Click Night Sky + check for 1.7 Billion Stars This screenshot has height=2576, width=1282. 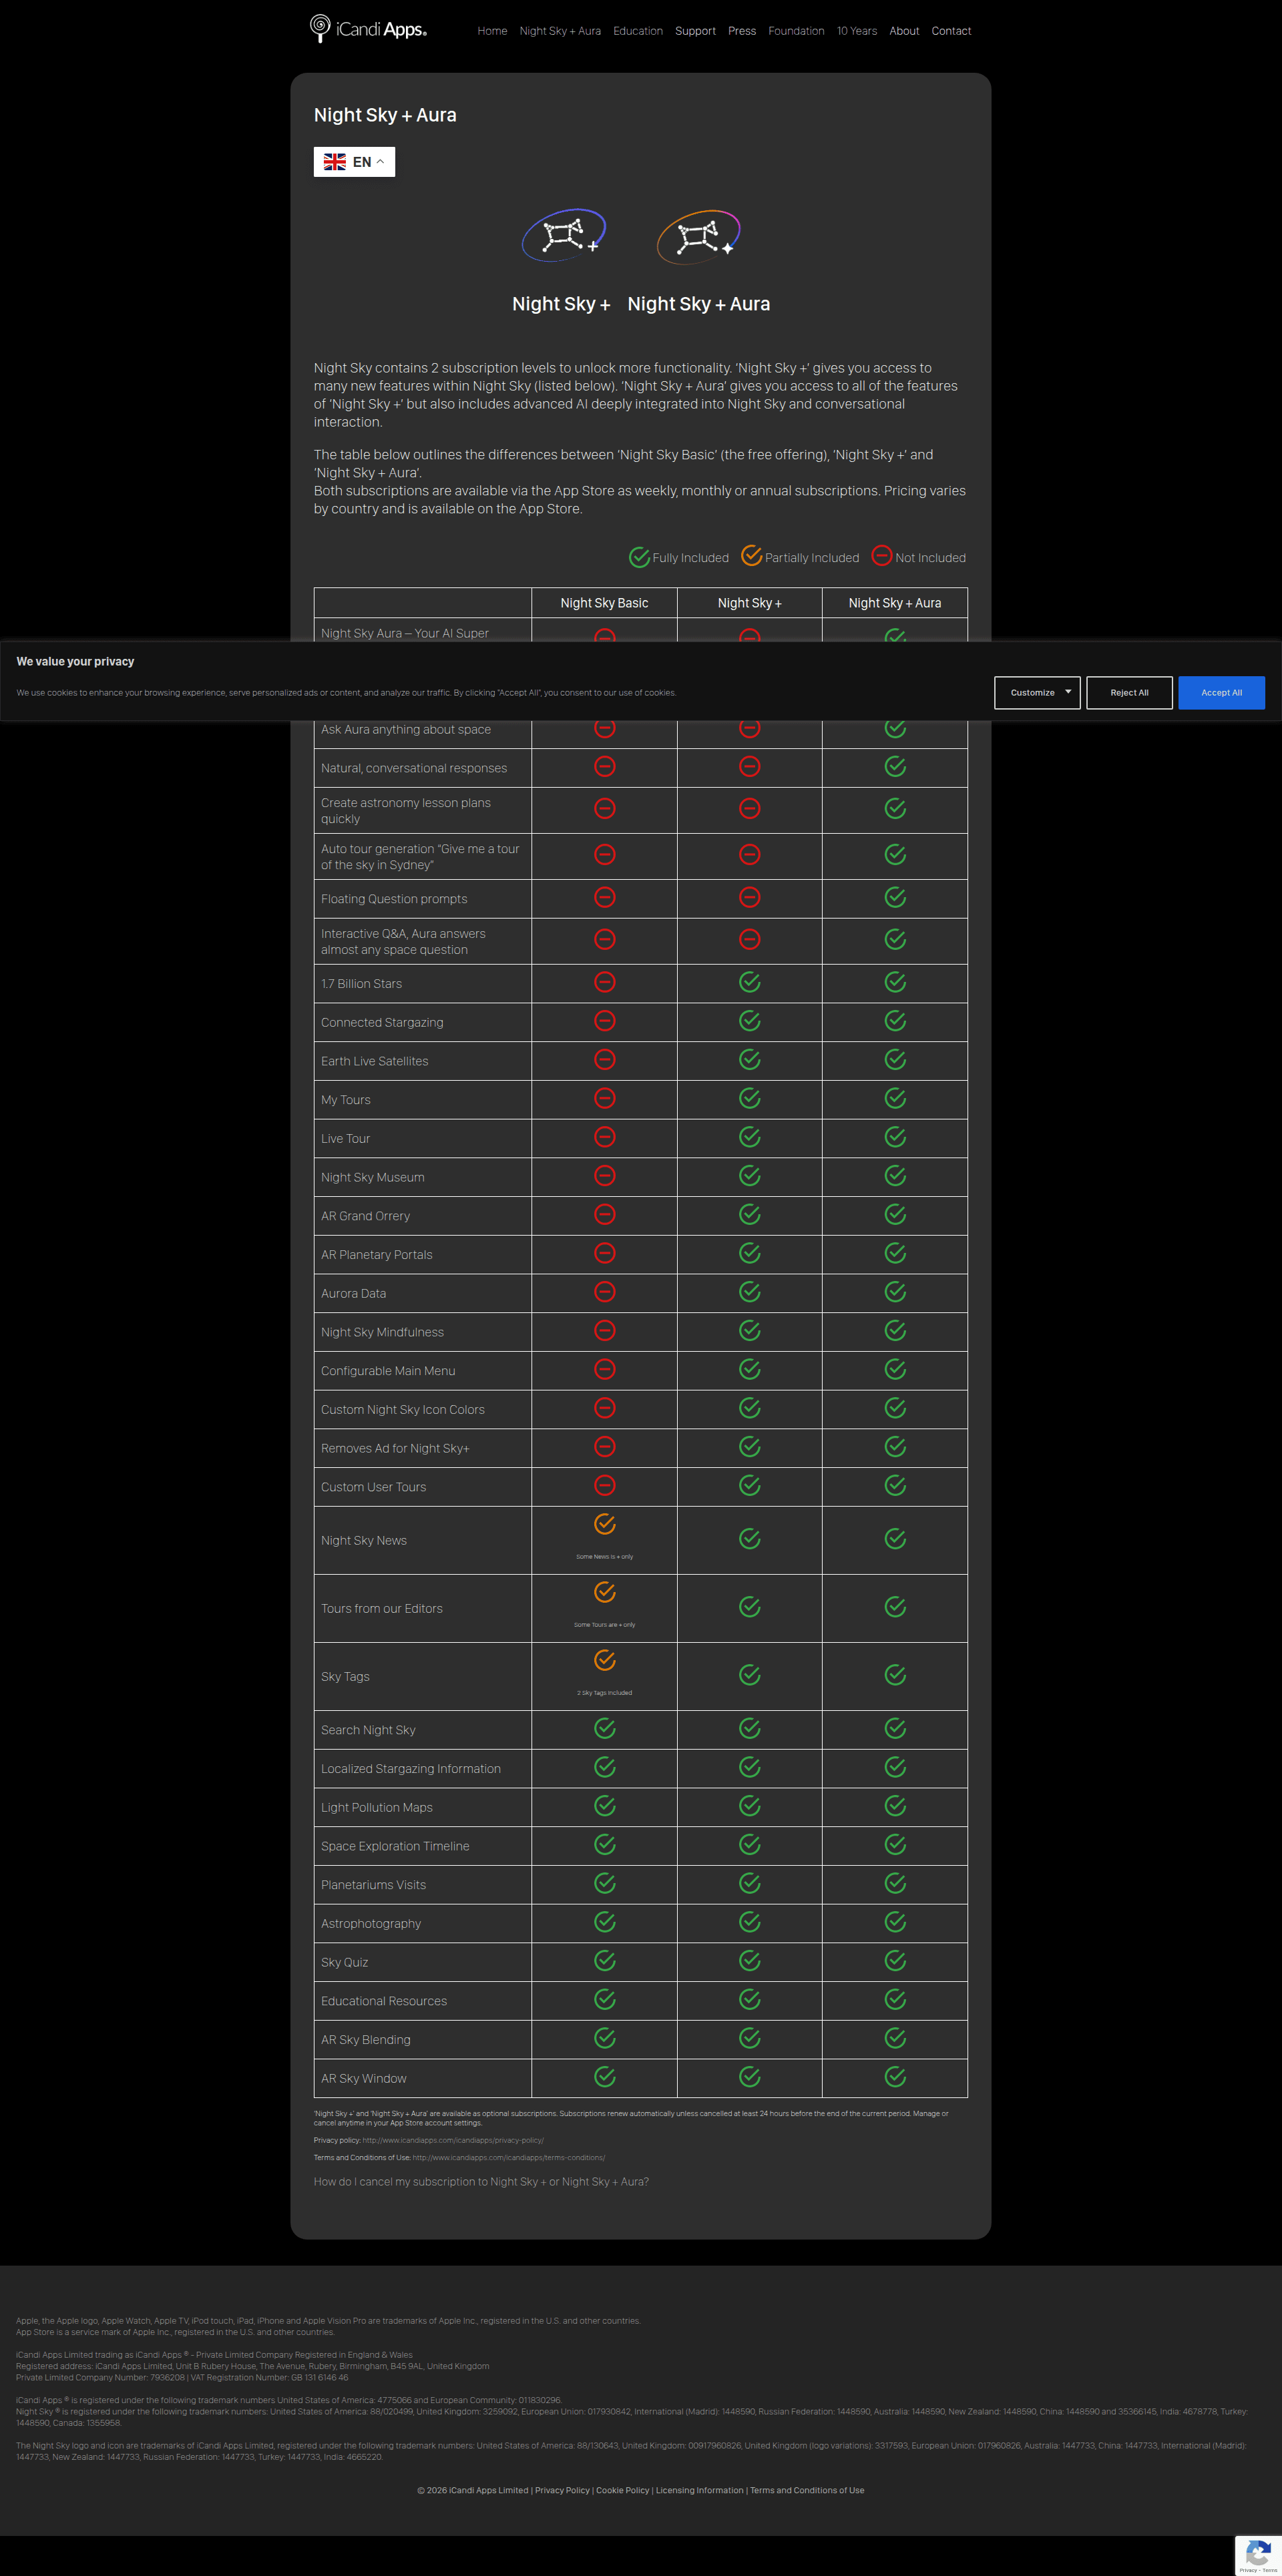coord(750,982)
